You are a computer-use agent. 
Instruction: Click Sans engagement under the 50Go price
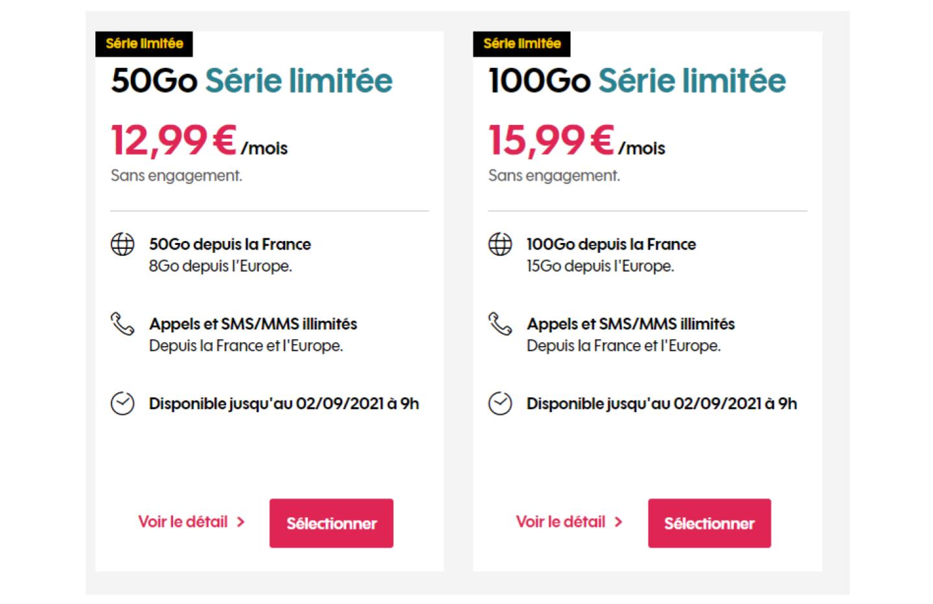click(176, 175)
